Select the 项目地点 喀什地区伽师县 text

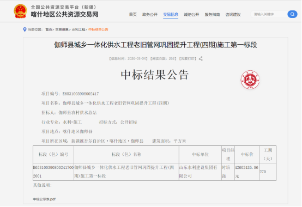click(x=67, y=132)
